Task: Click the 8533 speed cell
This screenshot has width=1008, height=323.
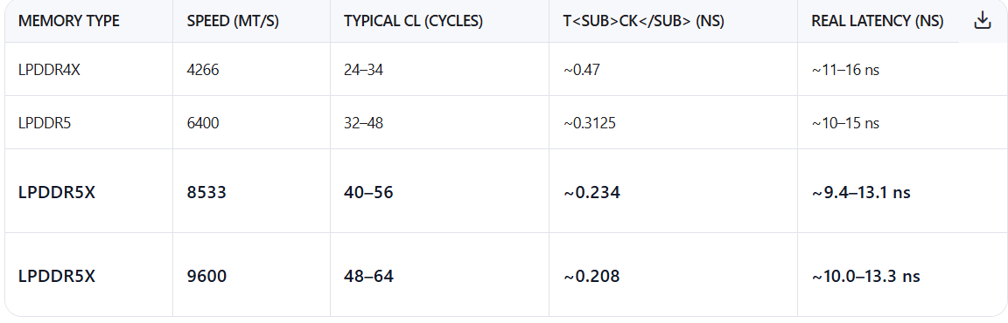Action: tap(206, 192)
